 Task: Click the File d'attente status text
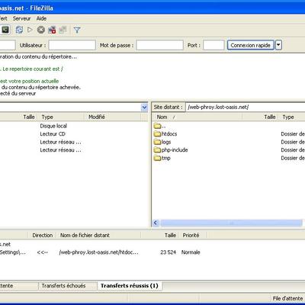[287, 298]
